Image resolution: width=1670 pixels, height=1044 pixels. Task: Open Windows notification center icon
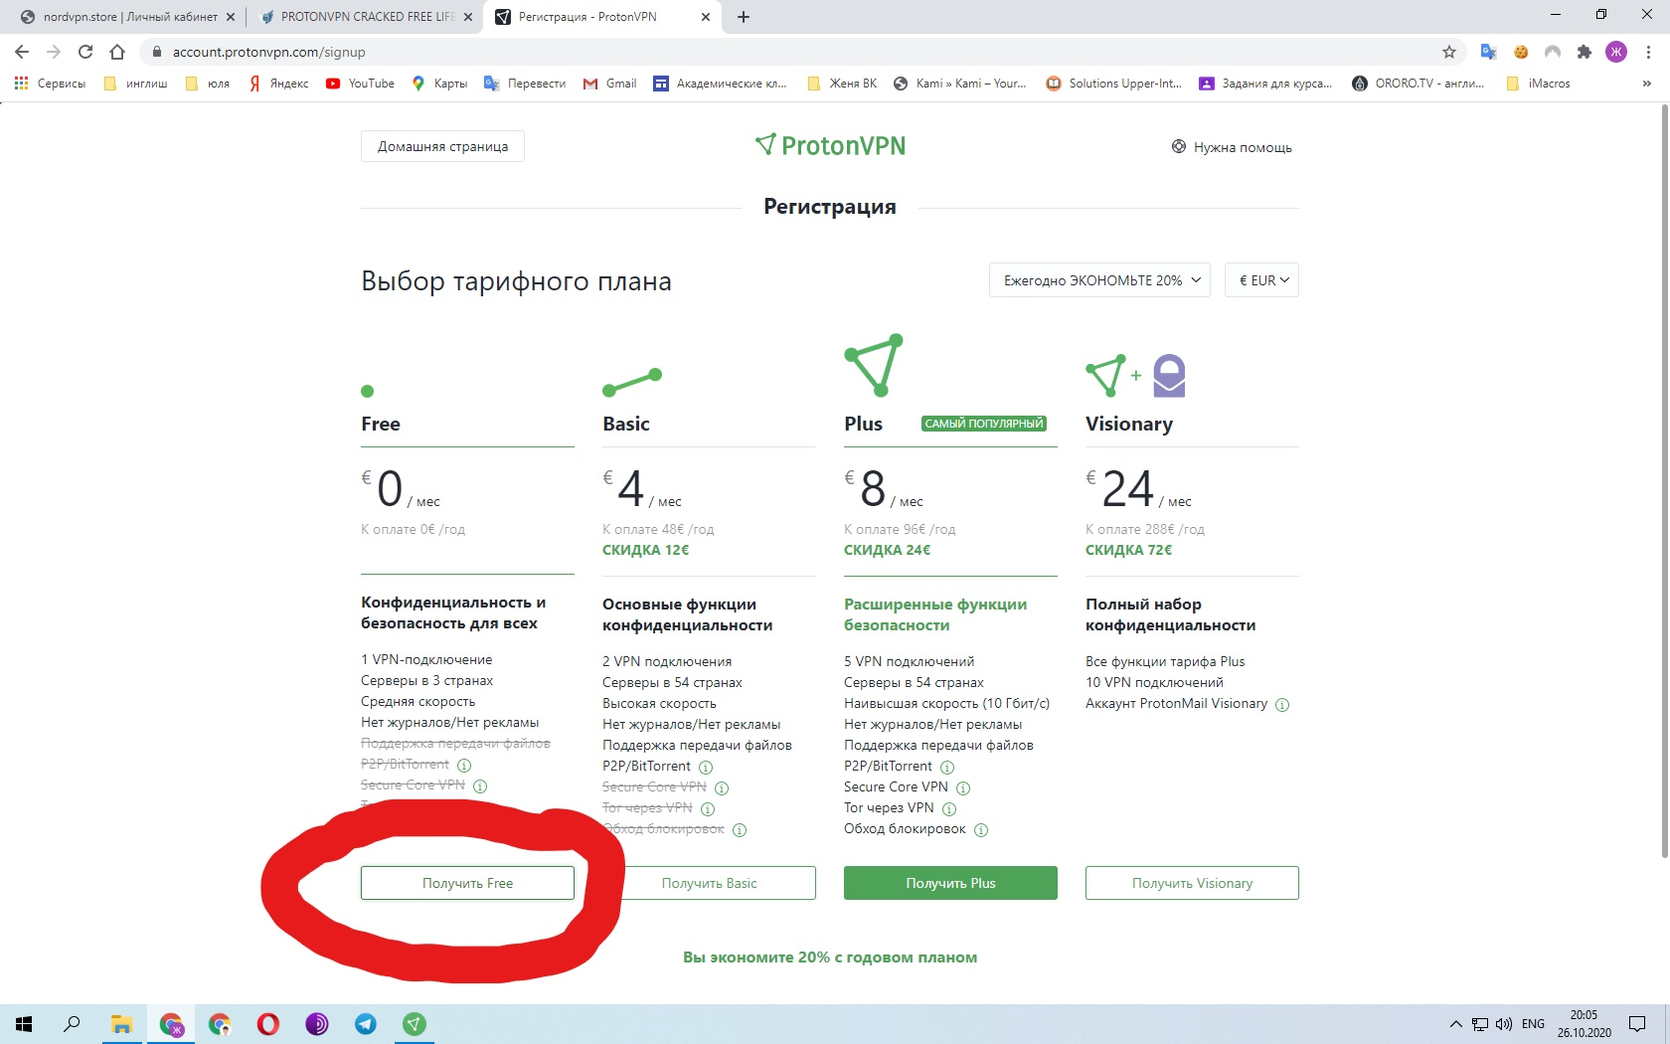pyautogui.click(x=1637, y=1024)
